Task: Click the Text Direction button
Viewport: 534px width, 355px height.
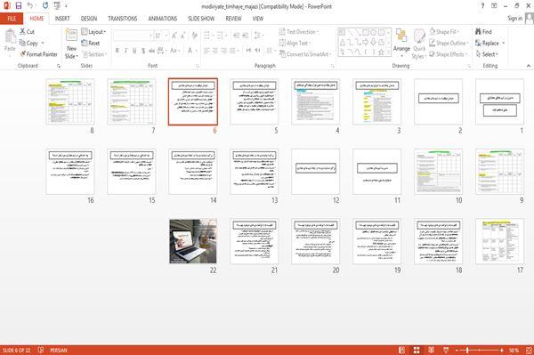Action: tap(299, 32)
